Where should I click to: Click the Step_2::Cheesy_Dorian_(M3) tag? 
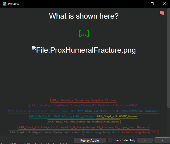pos(42,111)
